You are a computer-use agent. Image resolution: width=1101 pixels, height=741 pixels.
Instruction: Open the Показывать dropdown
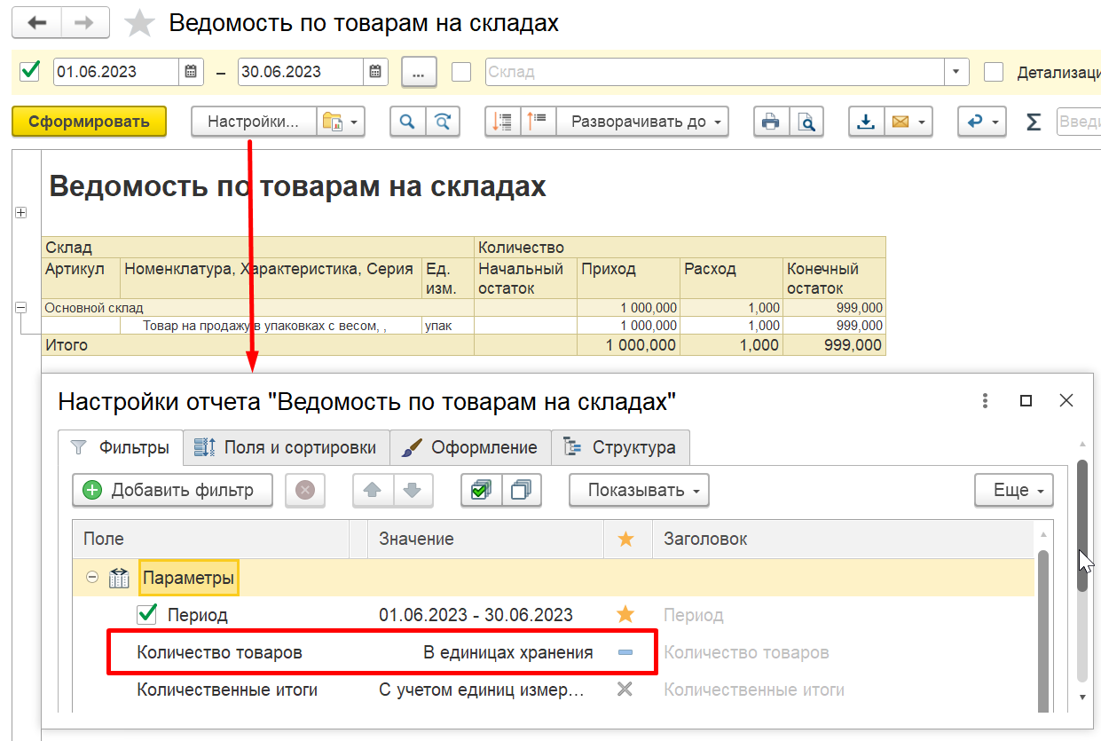click(x=639, y=490)
